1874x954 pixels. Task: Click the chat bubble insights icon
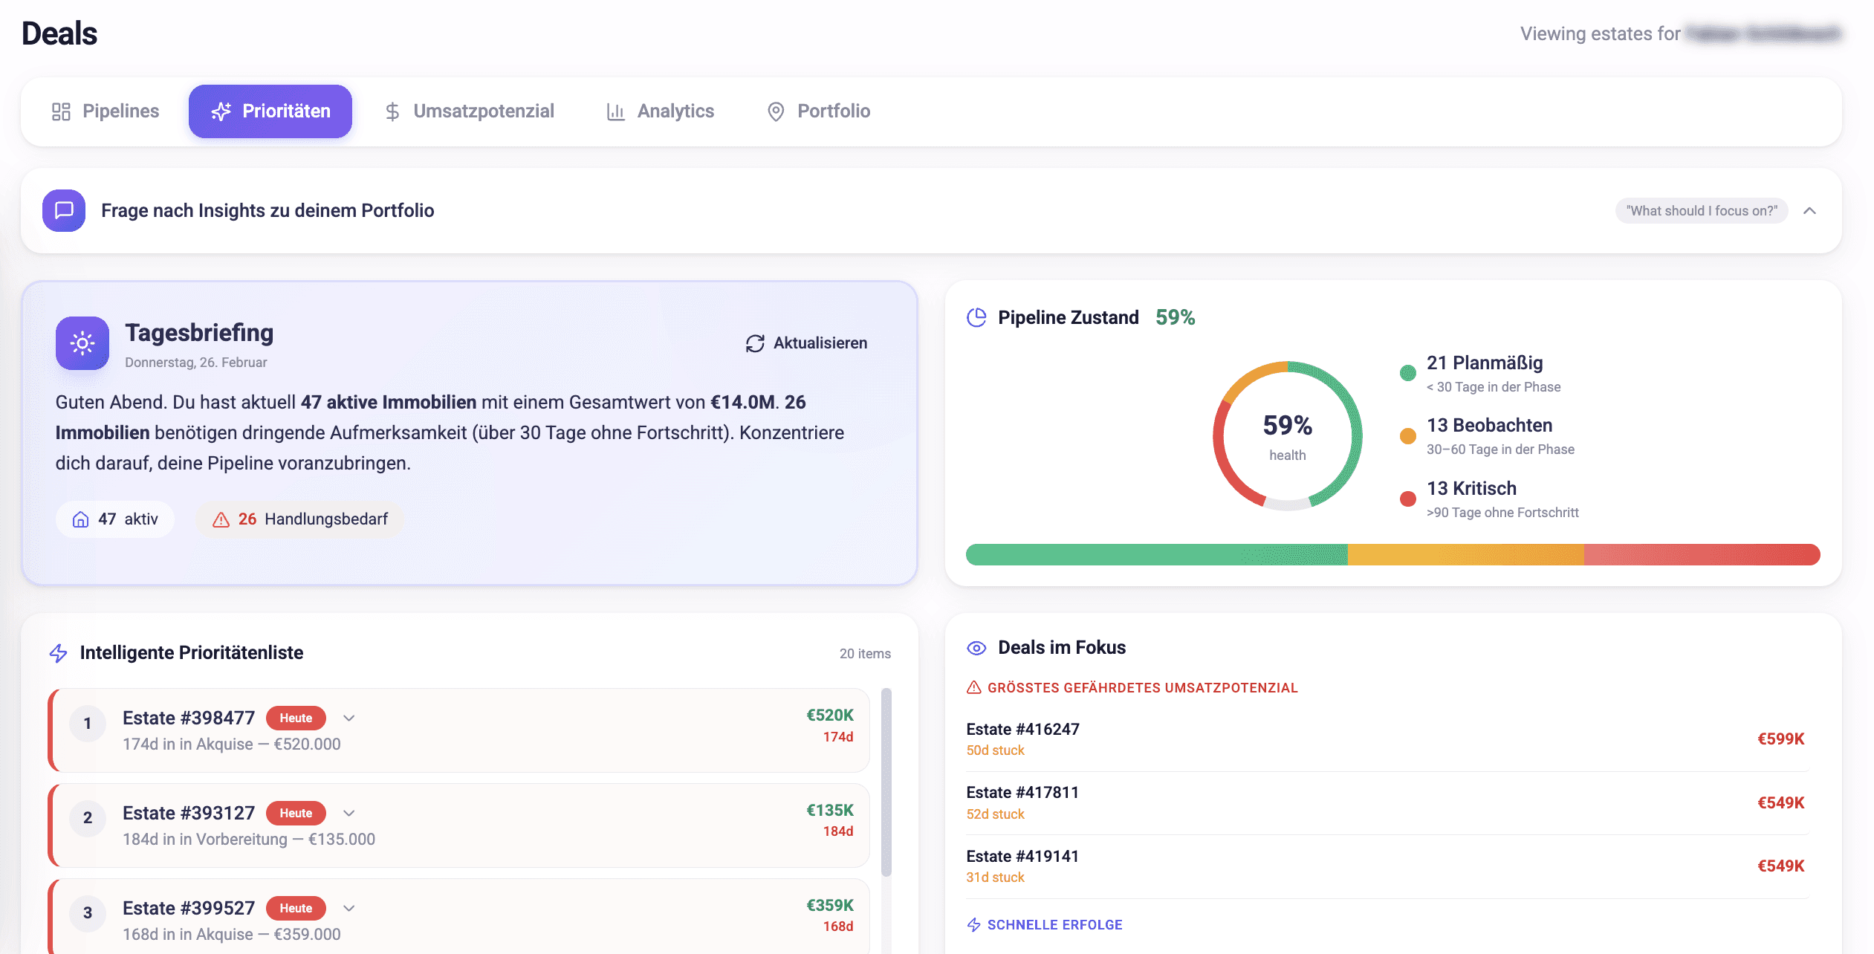pos(64,210)
